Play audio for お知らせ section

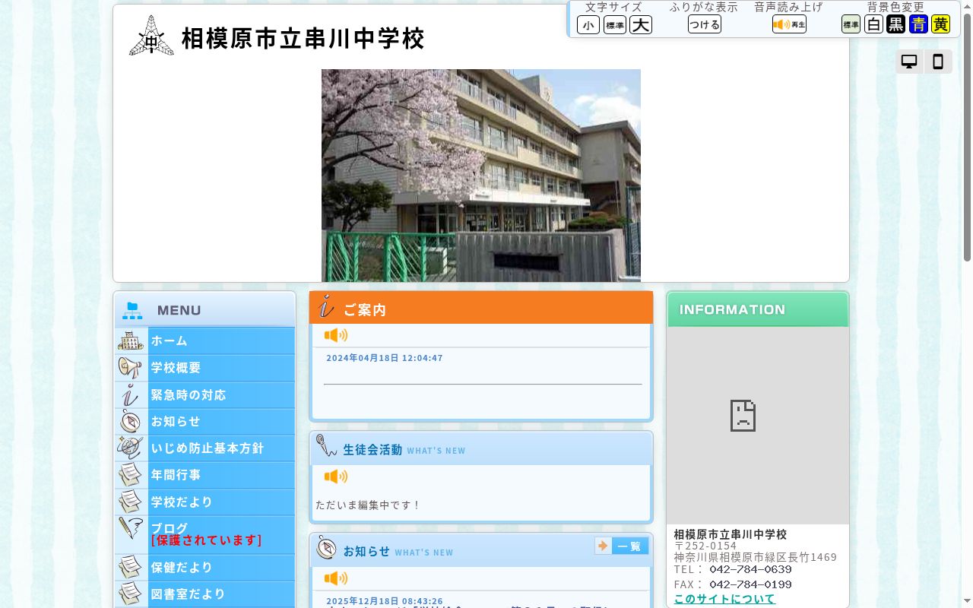336,578
